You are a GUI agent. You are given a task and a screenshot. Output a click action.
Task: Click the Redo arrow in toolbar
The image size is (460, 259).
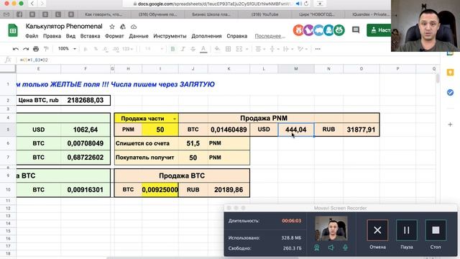point(26,49)
